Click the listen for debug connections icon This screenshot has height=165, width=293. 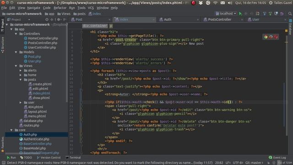point(257,14)
